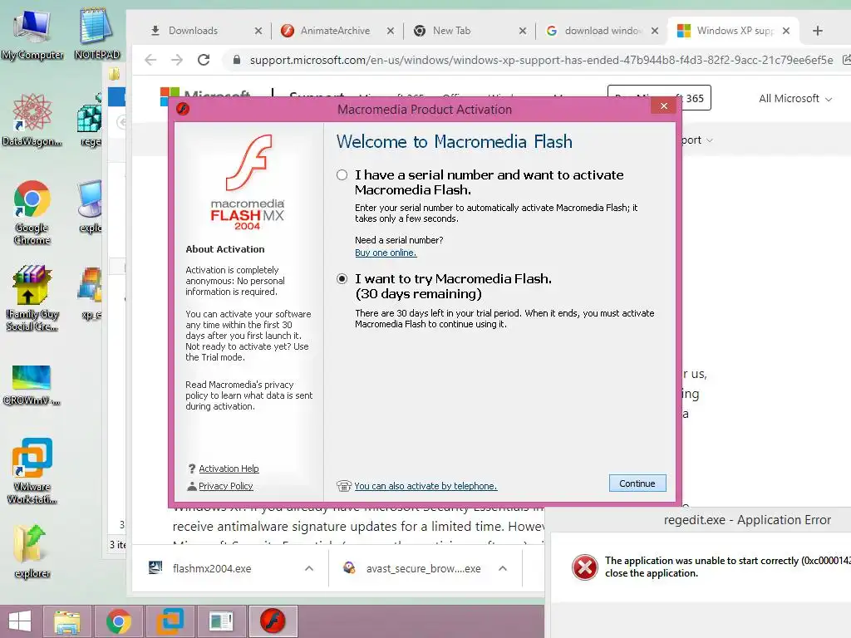851x638 pixels.
Task: Open Chrome from the taskbar
Action: click(x=118, y=621)
